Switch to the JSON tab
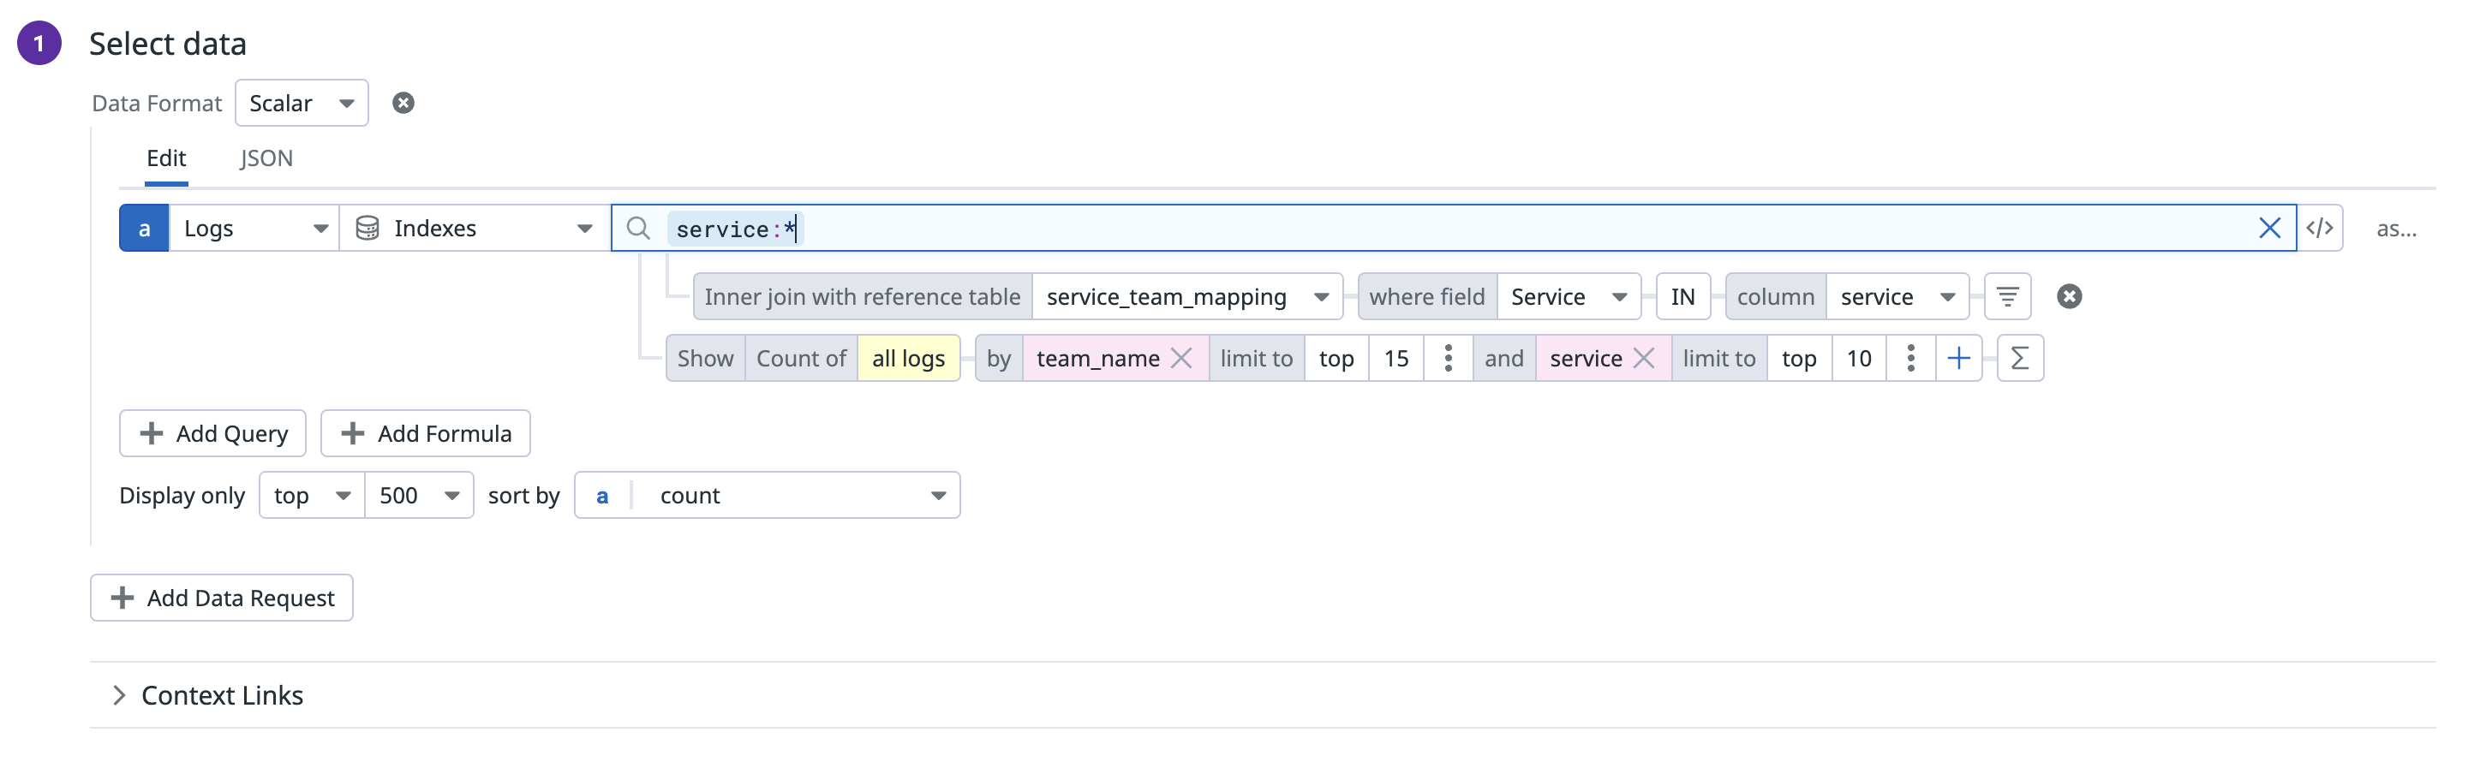 click(x=266, y=158)
